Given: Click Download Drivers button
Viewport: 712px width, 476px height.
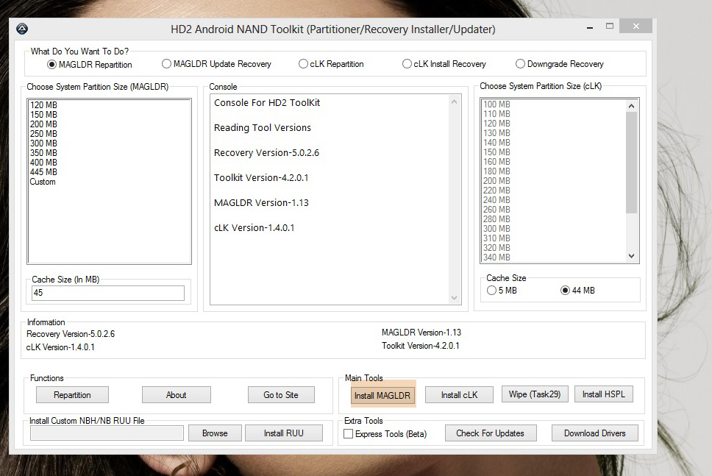Looking at the screenshot, I should click(595, 433).
